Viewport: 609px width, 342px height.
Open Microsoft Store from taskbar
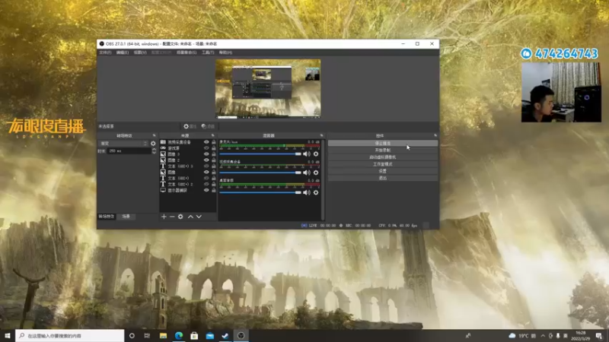(x=194, y=336)
